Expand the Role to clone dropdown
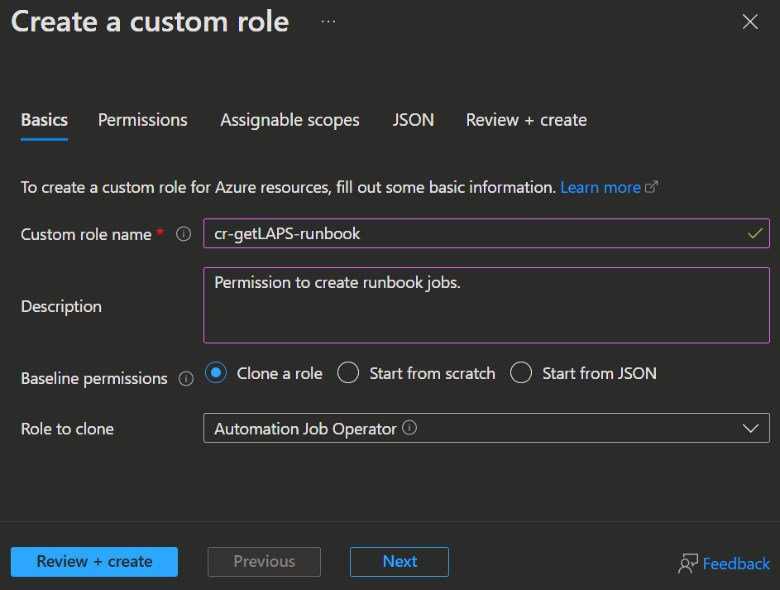Screen dimensions: 780x590 coord(486,428)
